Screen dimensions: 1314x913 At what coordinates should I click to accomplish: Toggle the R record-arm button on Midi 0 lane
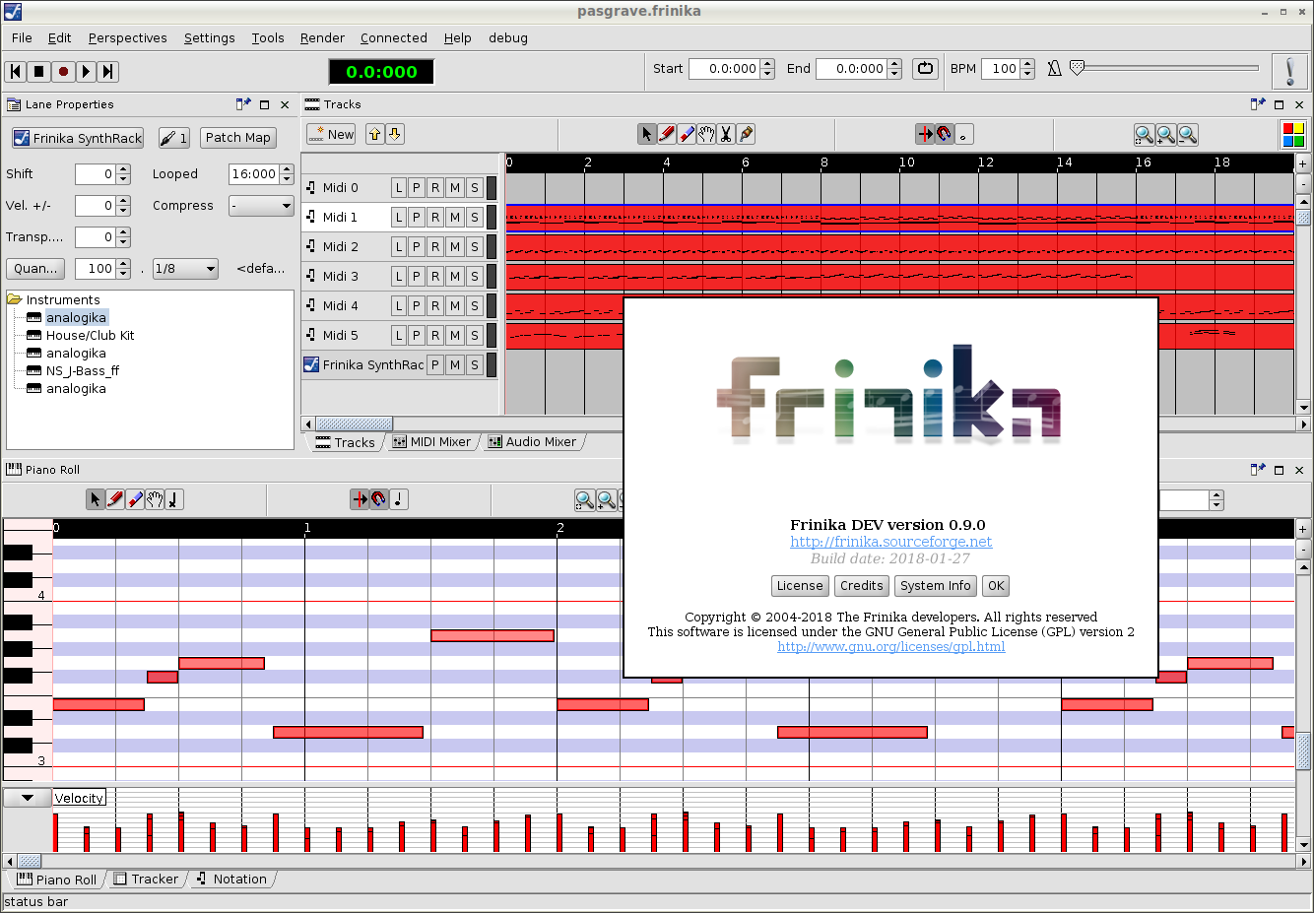[x=435, y=187]
